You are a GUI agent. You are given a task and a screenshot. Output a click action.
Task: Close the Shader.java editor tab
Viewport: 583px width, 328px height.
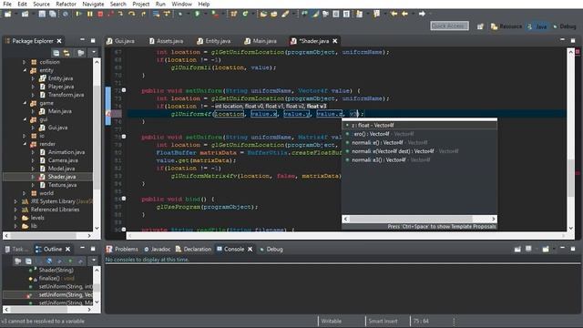pyautogui.click(x=335, y=41)
